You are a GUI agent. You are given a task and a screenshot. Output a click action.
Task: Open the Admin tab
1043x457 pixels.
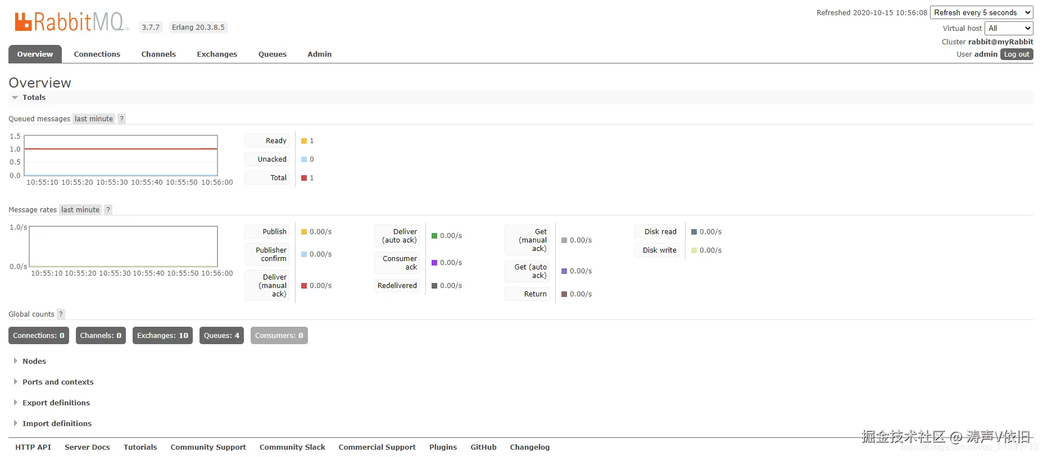pyautogui.click(x=320, y=54)
